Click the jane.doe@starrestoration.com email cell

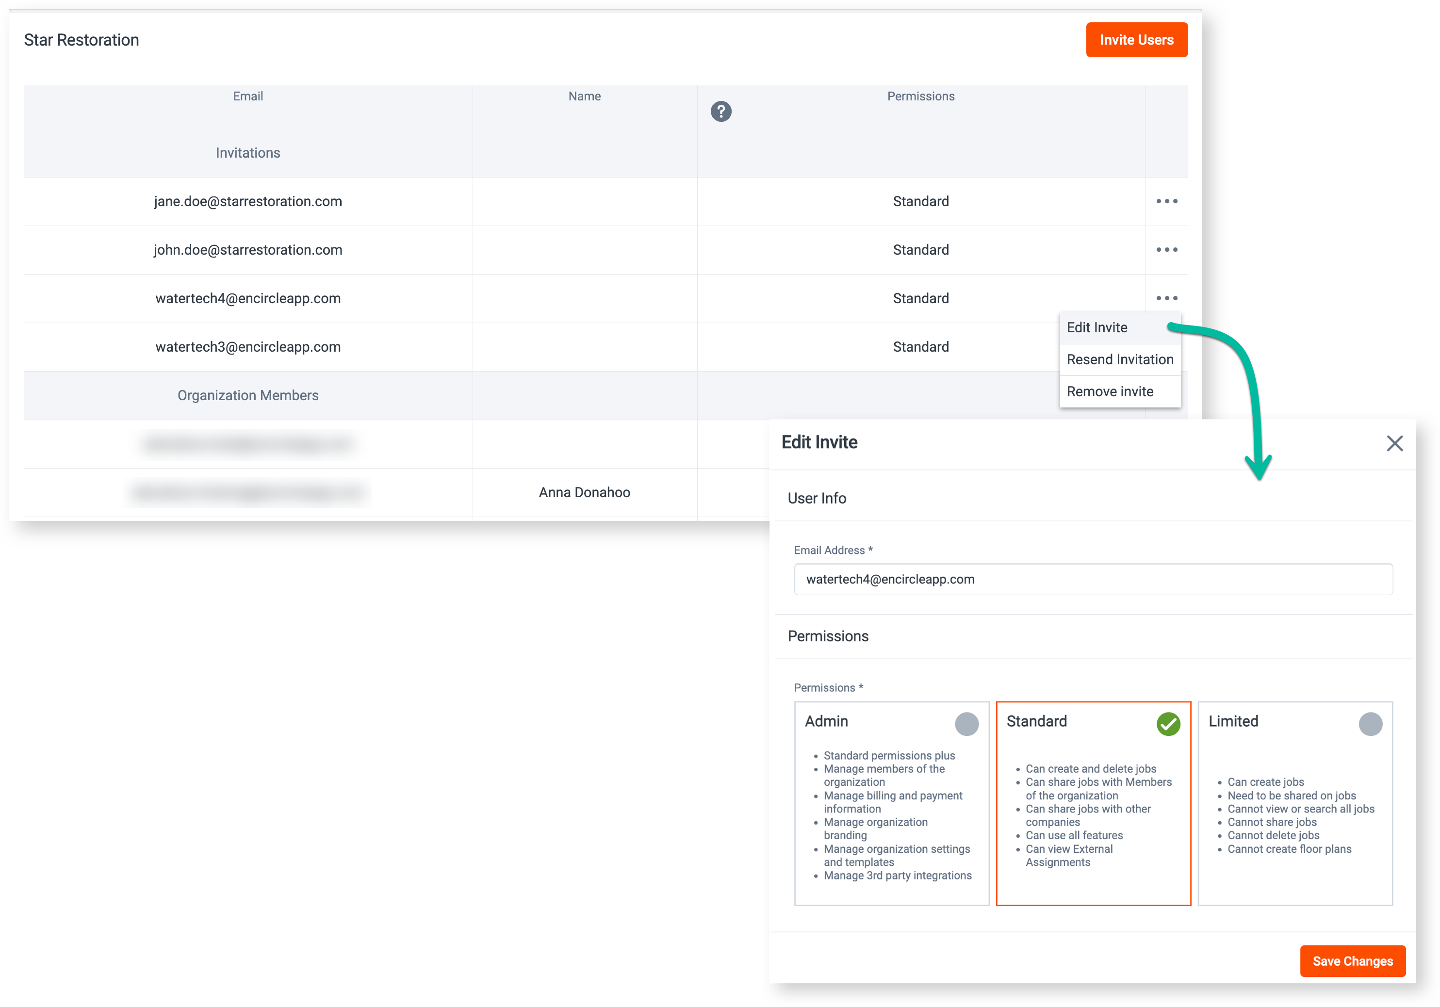[x=248, y=201]
